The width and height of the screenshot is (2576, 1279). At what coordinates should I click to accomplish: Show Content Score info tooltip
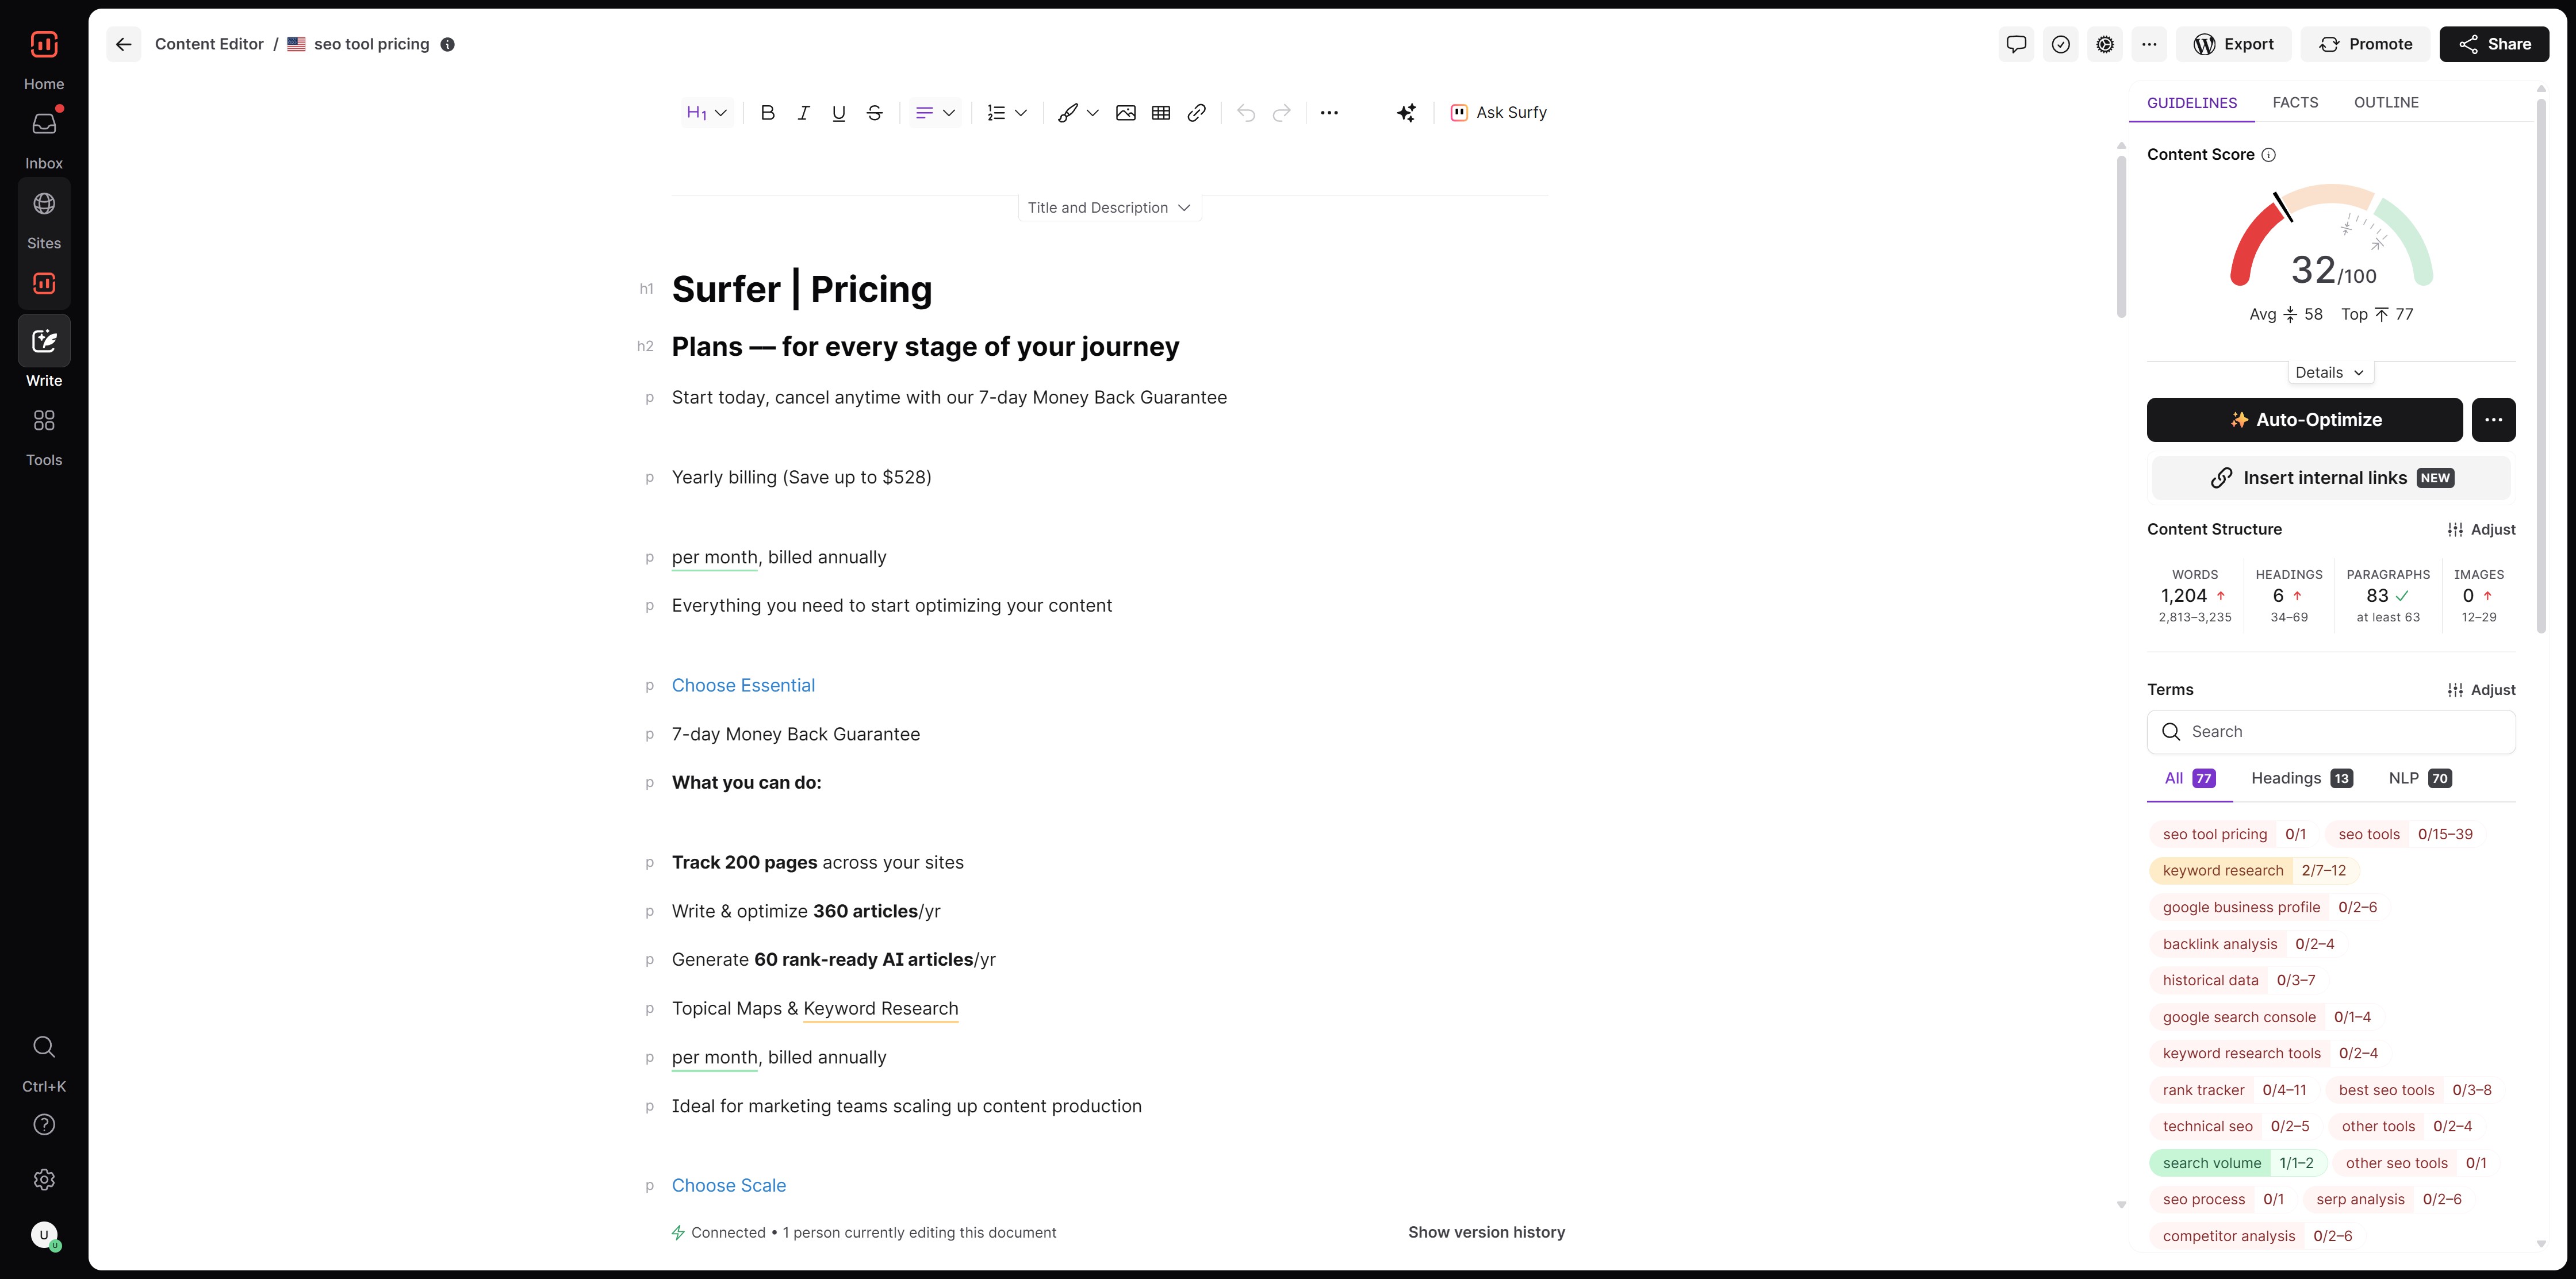point(2269,154)
